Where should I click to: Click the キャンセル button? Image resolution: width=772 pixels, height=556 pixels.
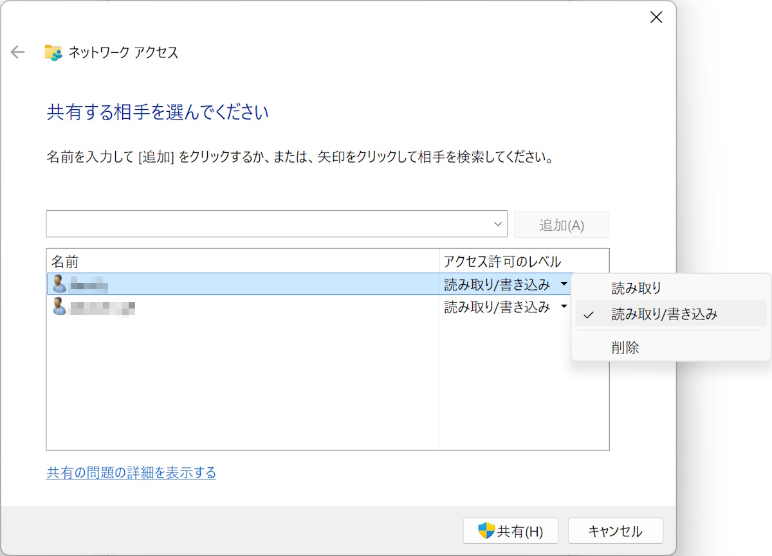pyautogui.click(x=615, y=530)
